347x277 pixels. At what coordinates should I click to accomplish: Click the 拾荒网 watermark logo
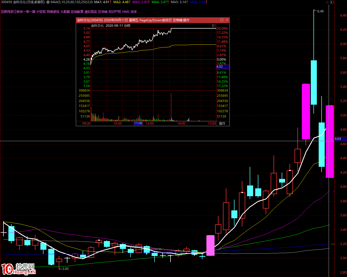click(x=18, y=269)
